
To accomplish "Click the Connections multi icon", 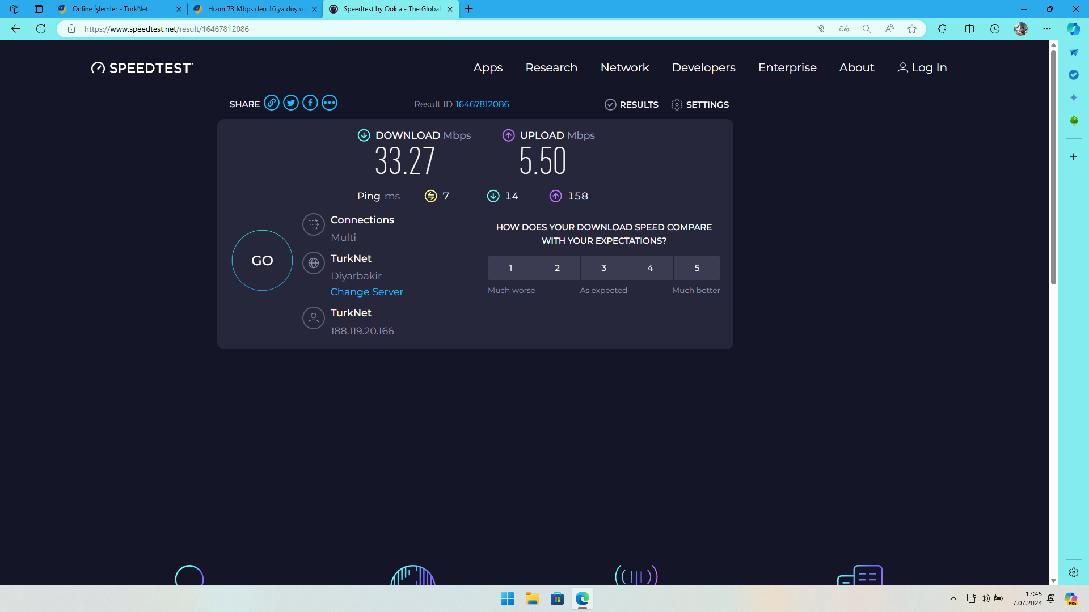I will click(x=314, y=224).
